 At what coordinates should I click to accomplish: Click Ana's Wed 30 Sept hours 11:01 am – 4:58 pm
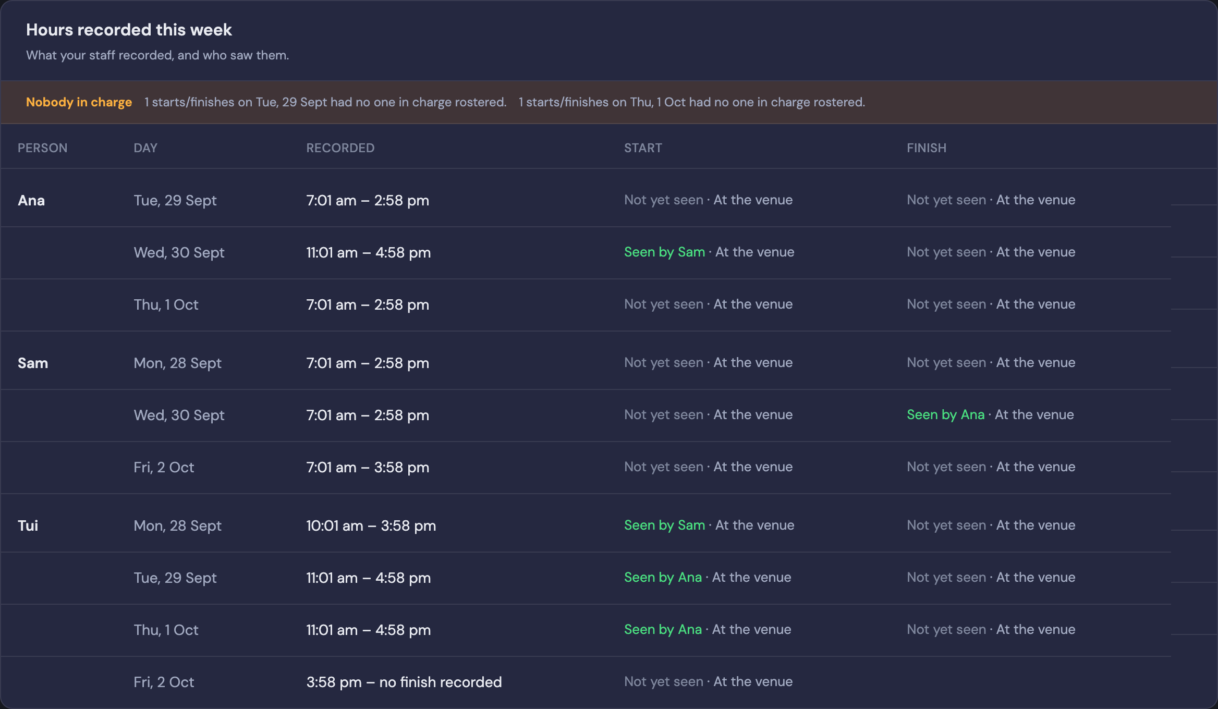[369, 253]
